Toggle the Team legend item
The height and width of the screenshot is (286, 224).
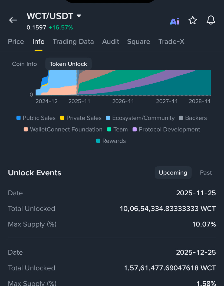point(117,130)
